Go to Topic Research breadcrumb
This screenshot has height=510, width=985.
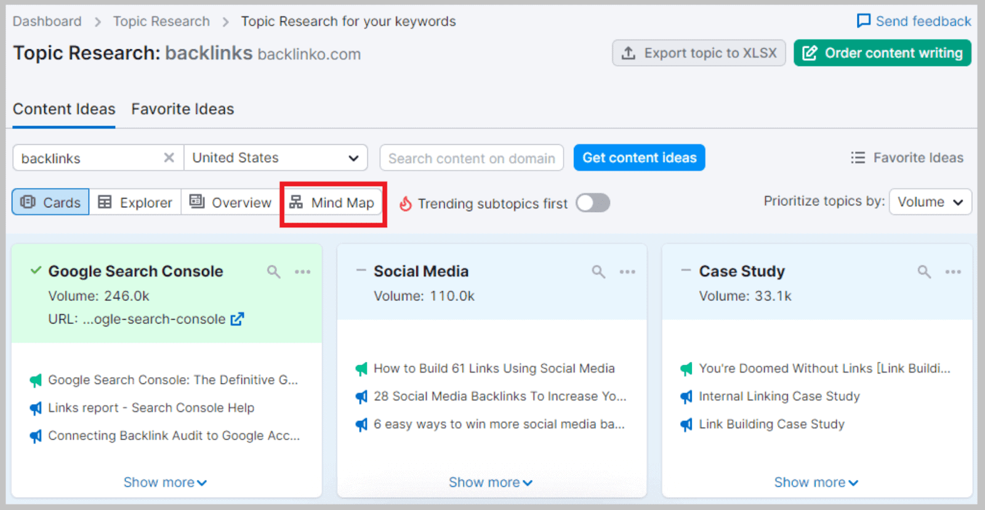161,22
